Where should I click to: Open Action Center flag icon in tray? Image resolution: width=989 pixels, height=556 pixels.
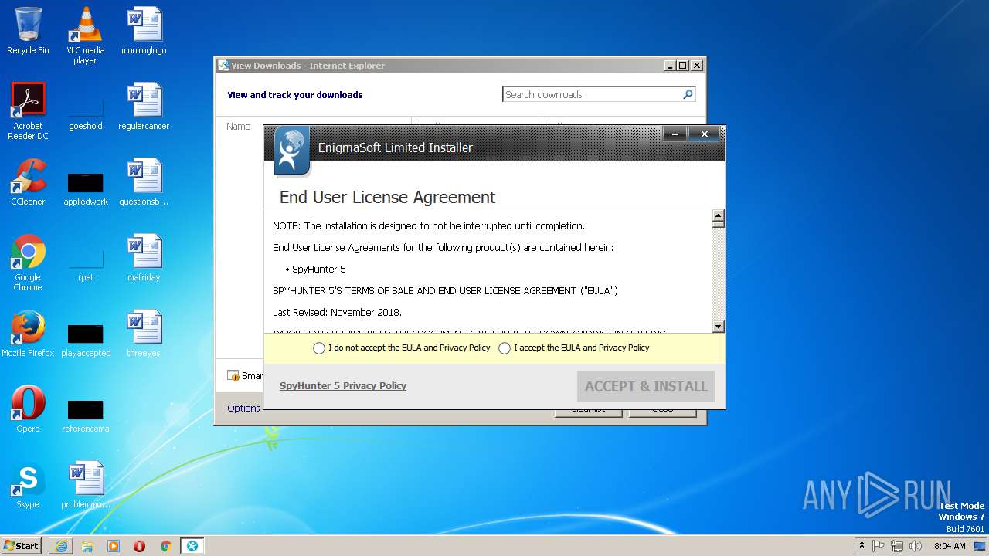[879, 546]
